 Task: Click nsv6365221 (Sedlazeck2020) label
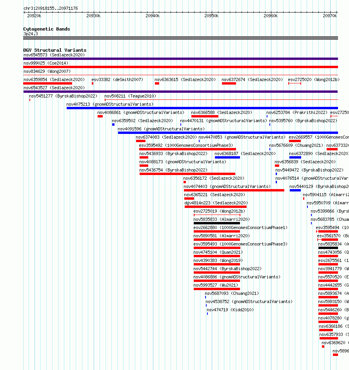pyautogui.click(x=214, y=195)
